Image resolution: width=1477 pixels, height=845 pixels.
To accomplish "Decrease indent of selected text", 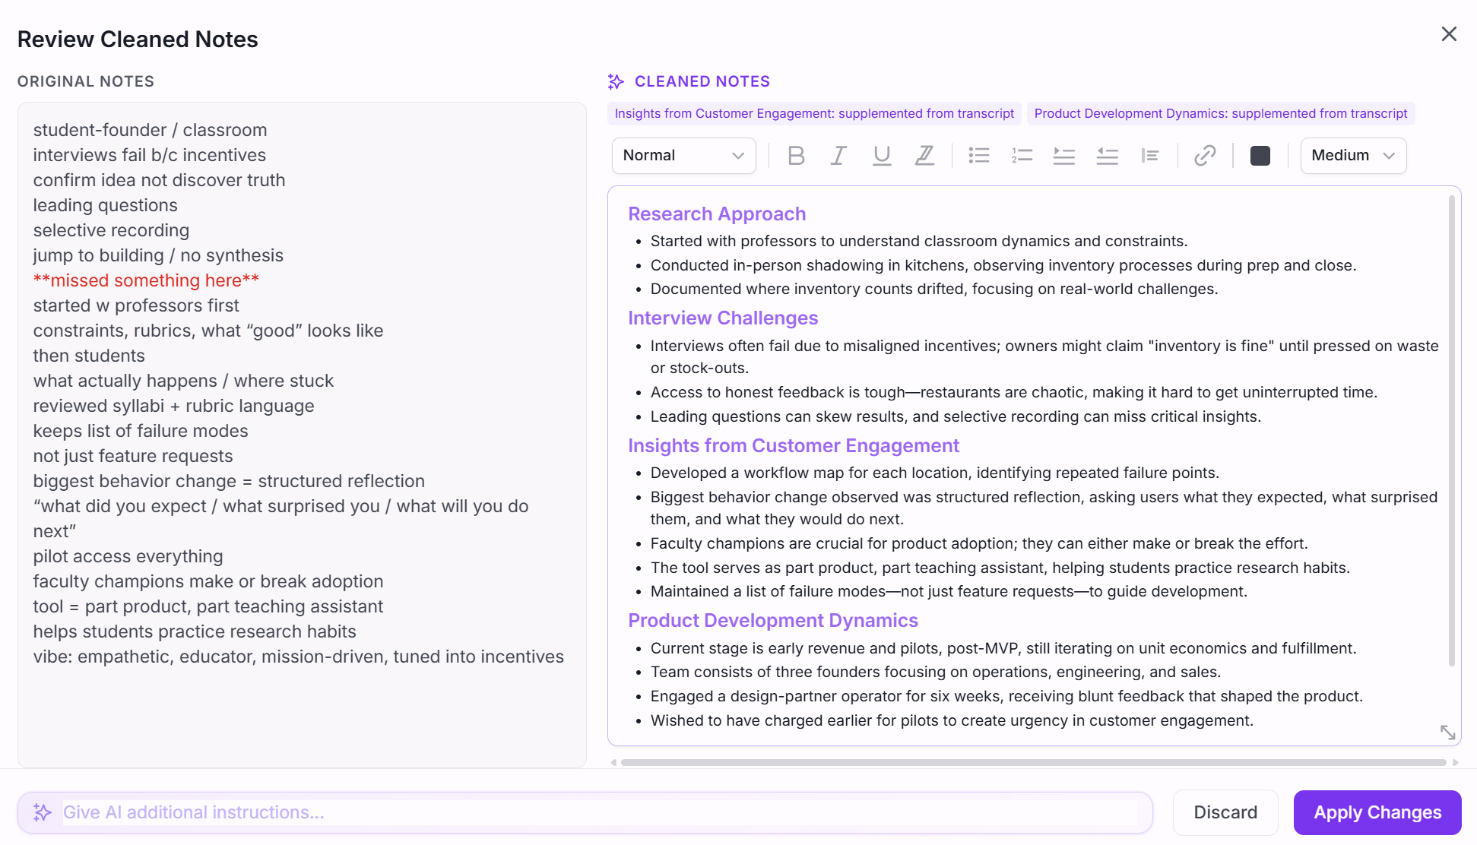I will pos(1107,156).
